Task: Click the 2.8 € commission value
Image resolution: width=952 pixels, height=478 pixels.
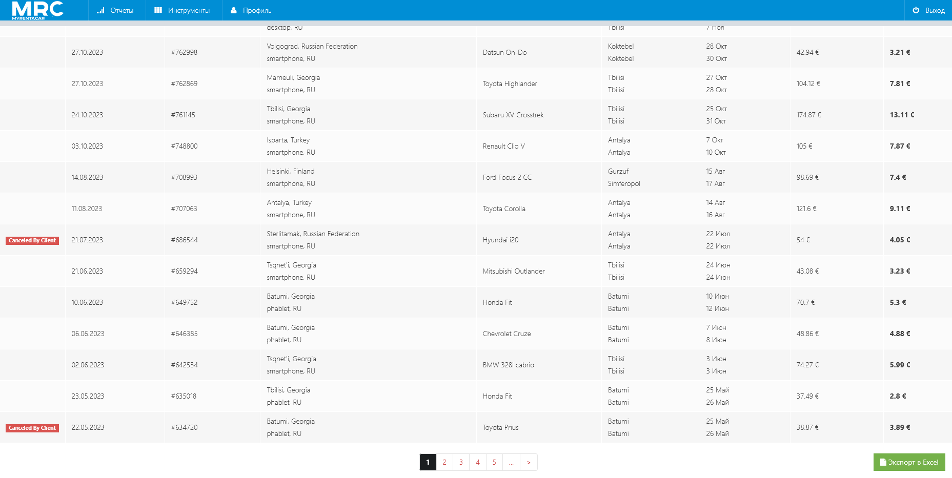Action: [898, 396]
